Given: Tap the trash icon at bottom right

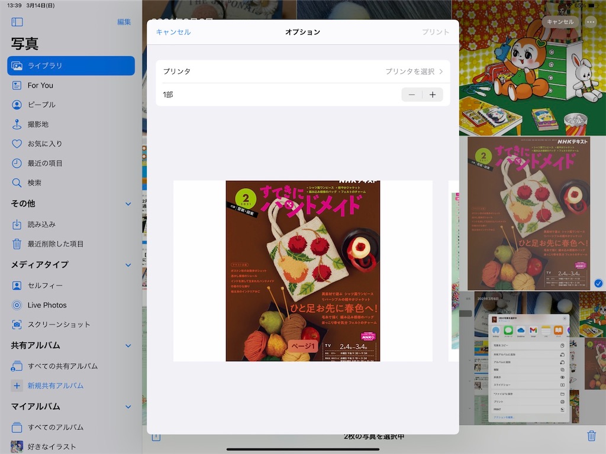Looking at the screenshot, I should point(591,436).
